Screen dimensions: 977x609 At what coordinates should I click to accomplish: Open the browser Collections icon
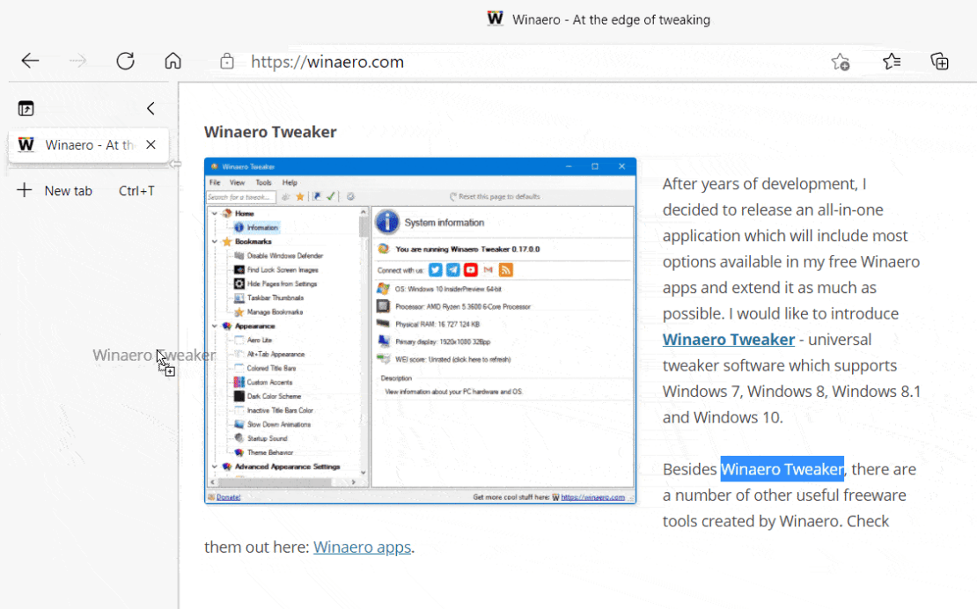pos(940,62)
